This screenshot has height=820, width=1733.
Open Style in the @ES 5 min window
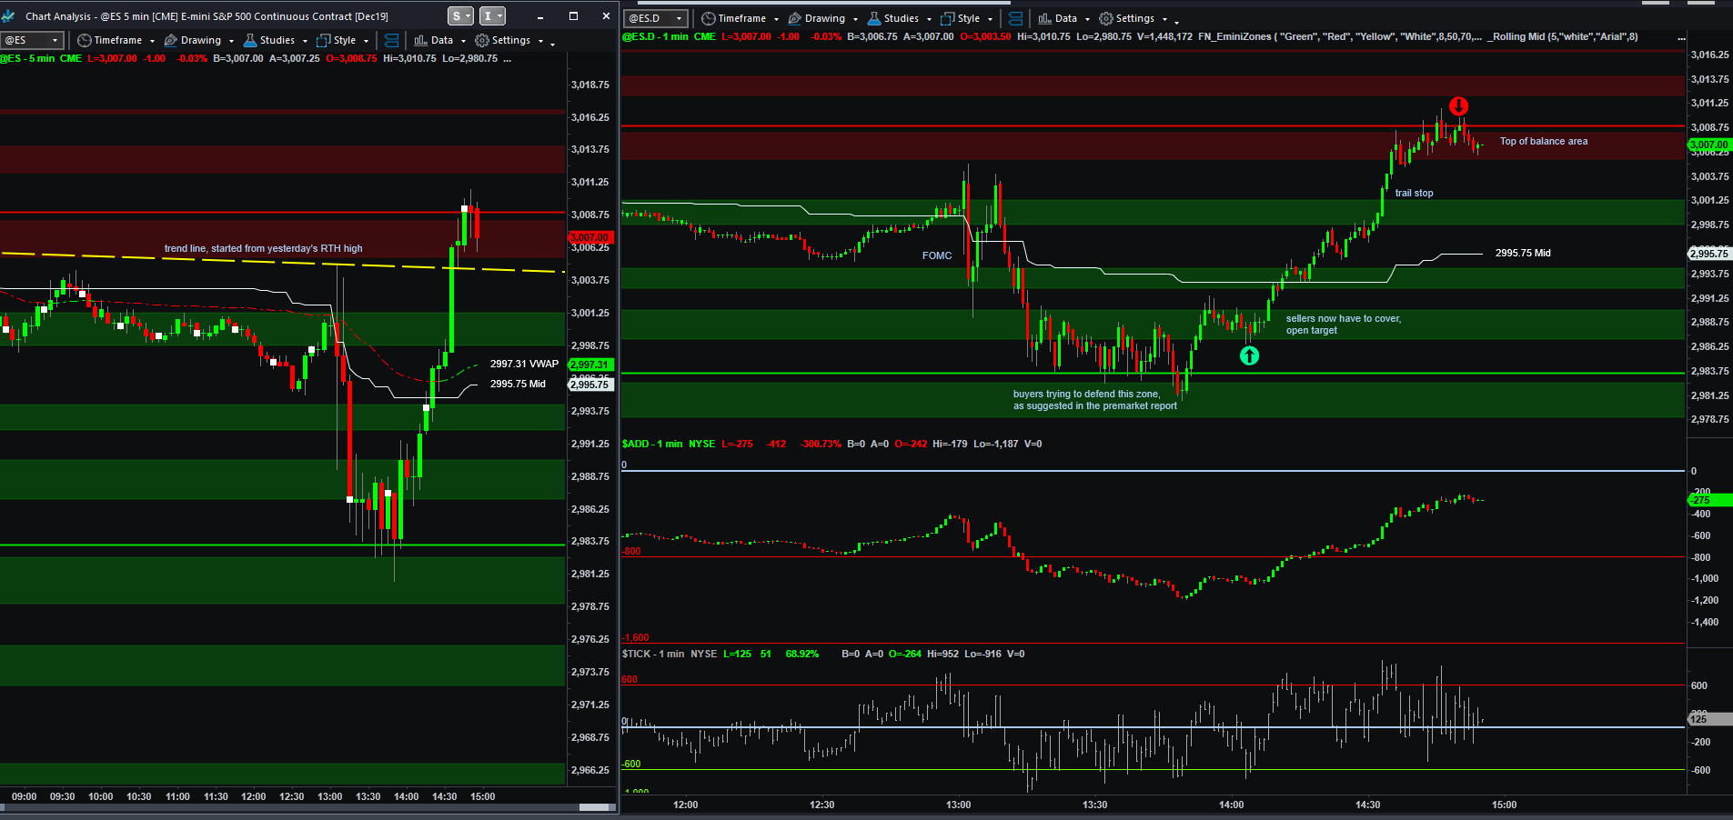(337, 40)
